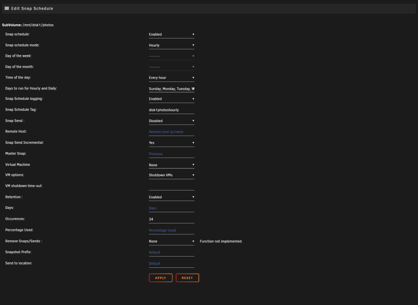The height and width of the screenshot is (305, 418).
Task: Click the Master Snap input field
Action: click(171, 154)
